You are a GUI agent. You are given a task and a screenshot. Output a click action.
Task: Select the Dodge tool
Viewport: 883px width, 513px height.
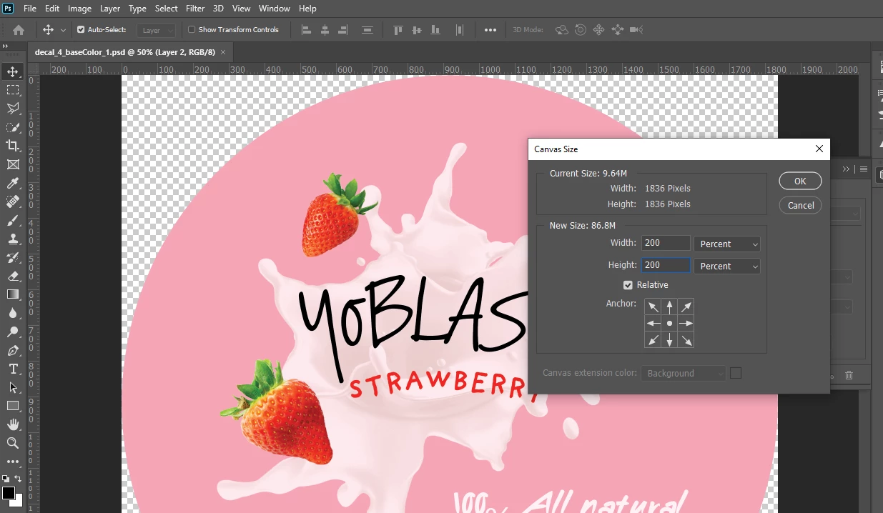coord(13,332)
